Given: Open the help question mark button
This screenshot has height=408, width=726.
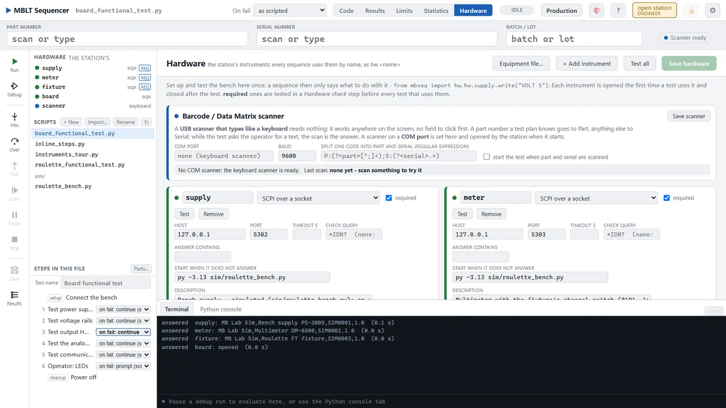Looking at the screenshot, I should point(618,10).
